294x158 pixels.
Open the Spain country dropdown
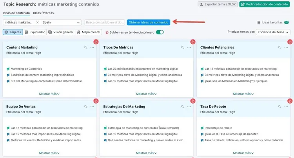[61, 22]
